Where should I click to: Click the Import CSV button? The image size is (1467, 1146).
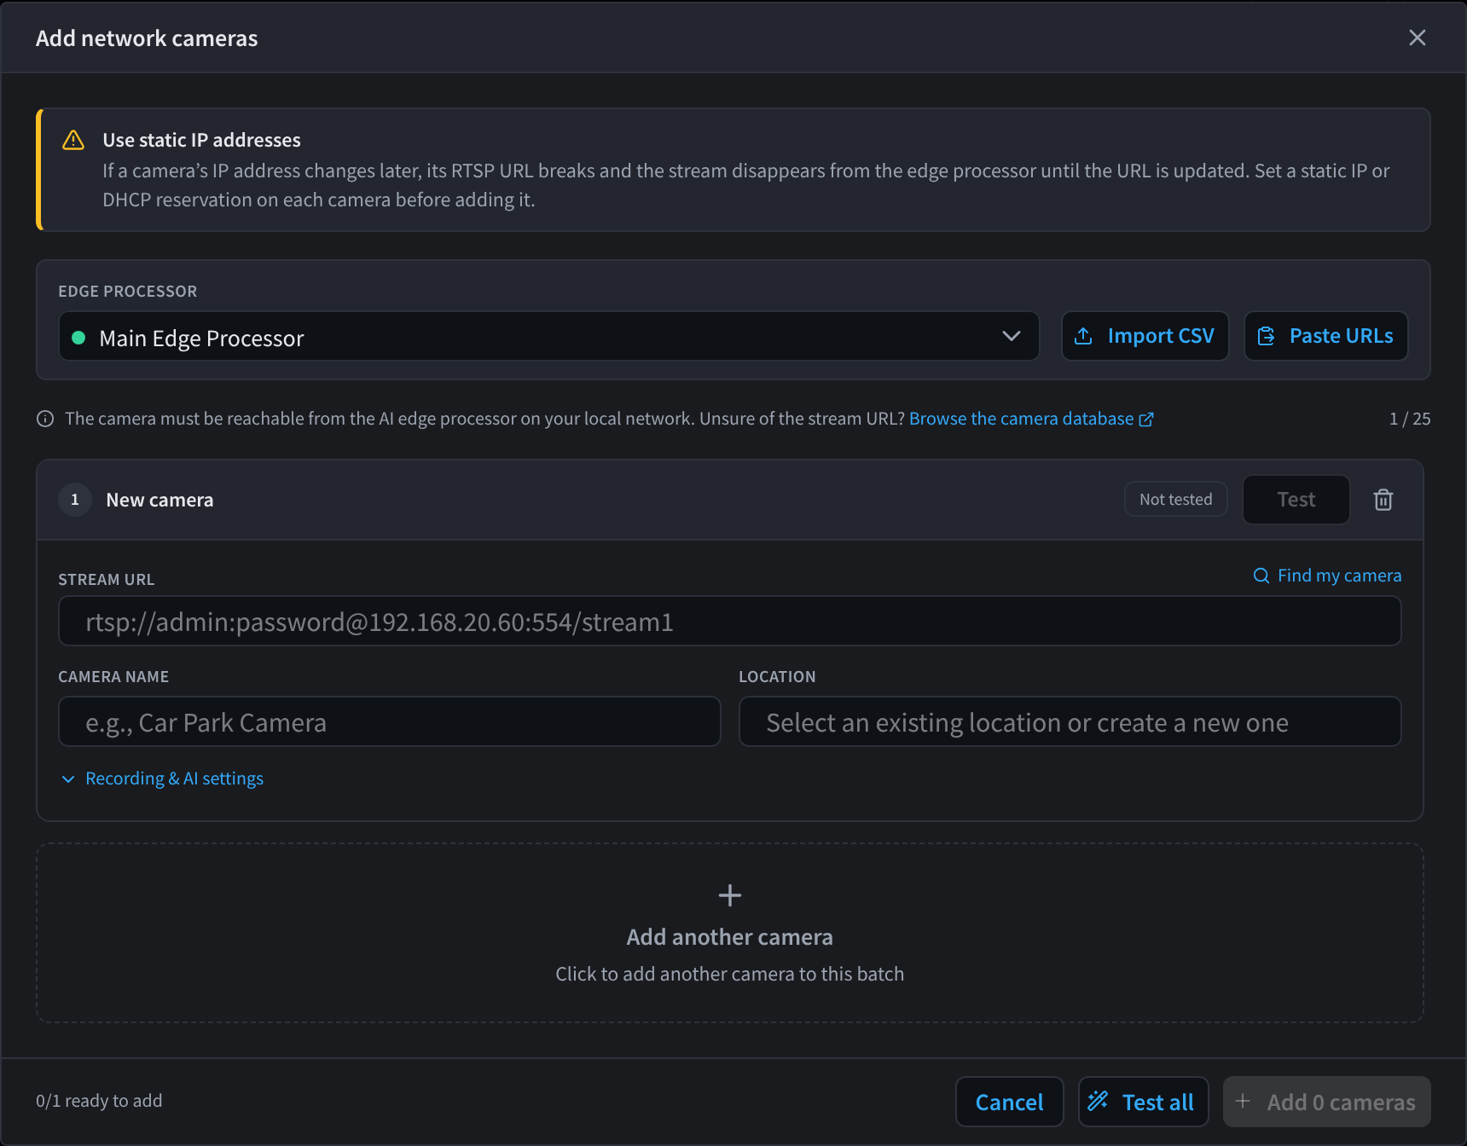(x=1145, y=336)
